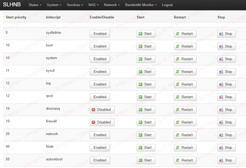Disable the system initscript via Enabled button

[x=100, y=59]
